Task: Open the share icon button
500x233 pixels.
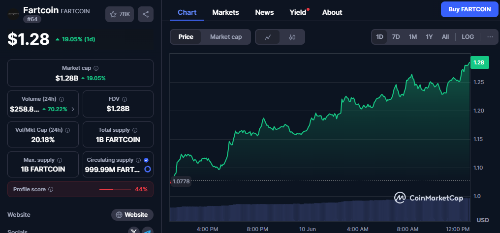Action: coord(146,14)
